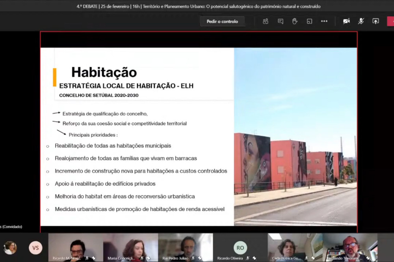Turn on your camera
Image resolution: width=394 pixels, height=262 pixels.
click(346, 21)
